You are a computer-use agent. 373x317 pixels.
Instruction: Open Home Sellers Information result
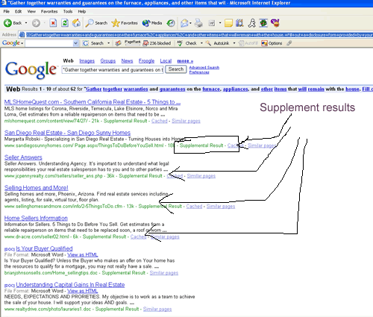(36, 218)
